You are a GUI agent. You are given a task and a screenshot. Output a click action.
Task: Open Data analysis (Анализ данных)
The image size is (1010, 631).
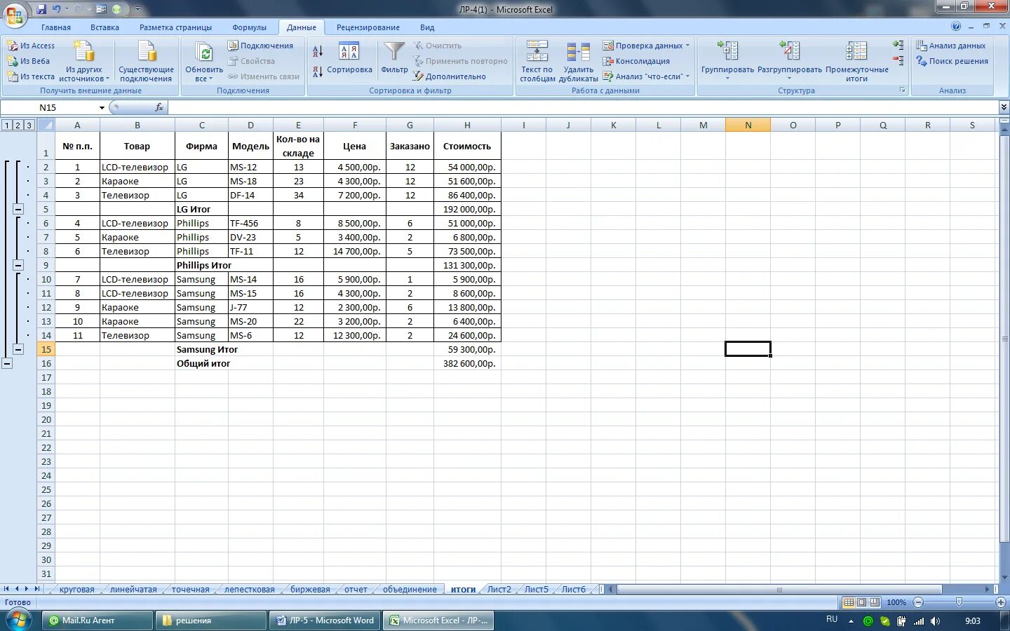coord(951,46)
